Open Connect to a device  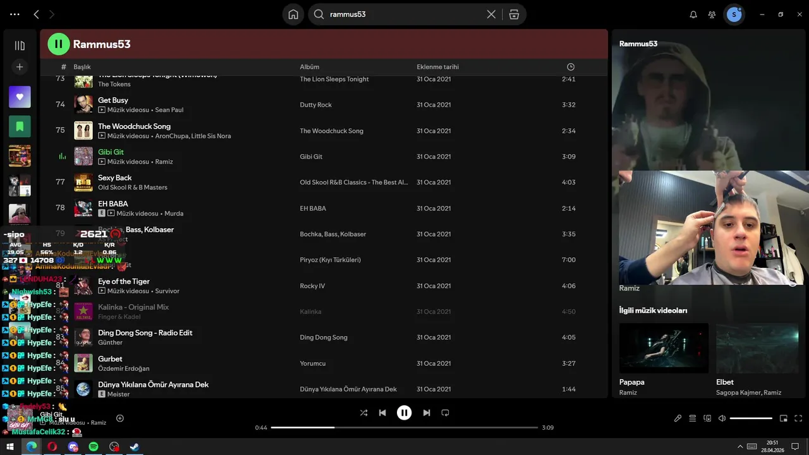(707, 418)
